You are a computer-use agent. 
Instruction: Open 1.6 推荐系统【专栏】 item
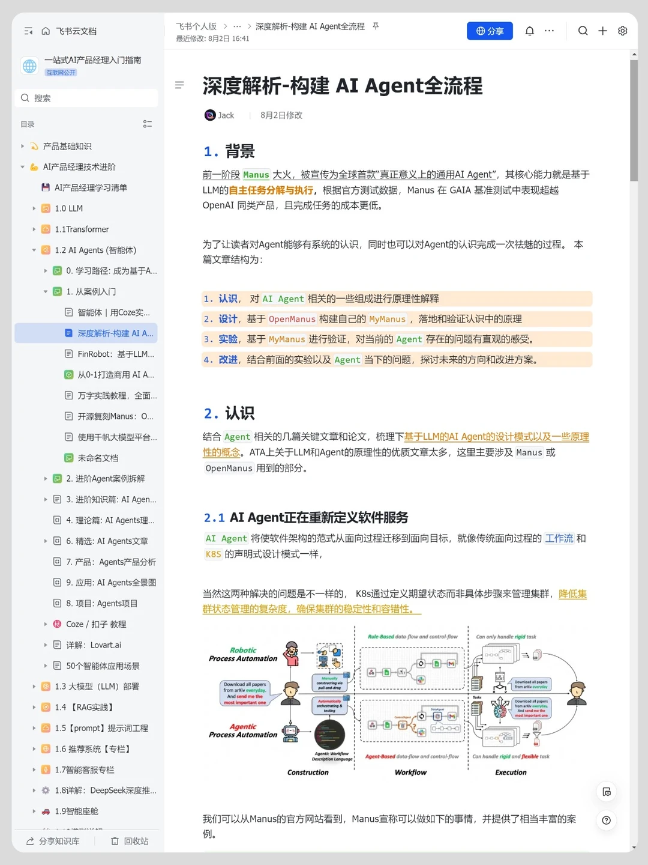(x=87, y=749)
